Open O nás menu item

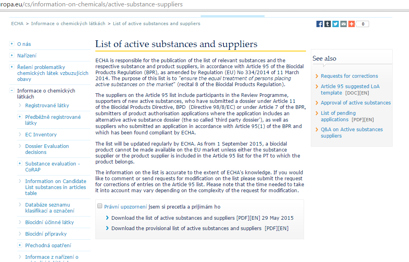(x=24, y=44)
